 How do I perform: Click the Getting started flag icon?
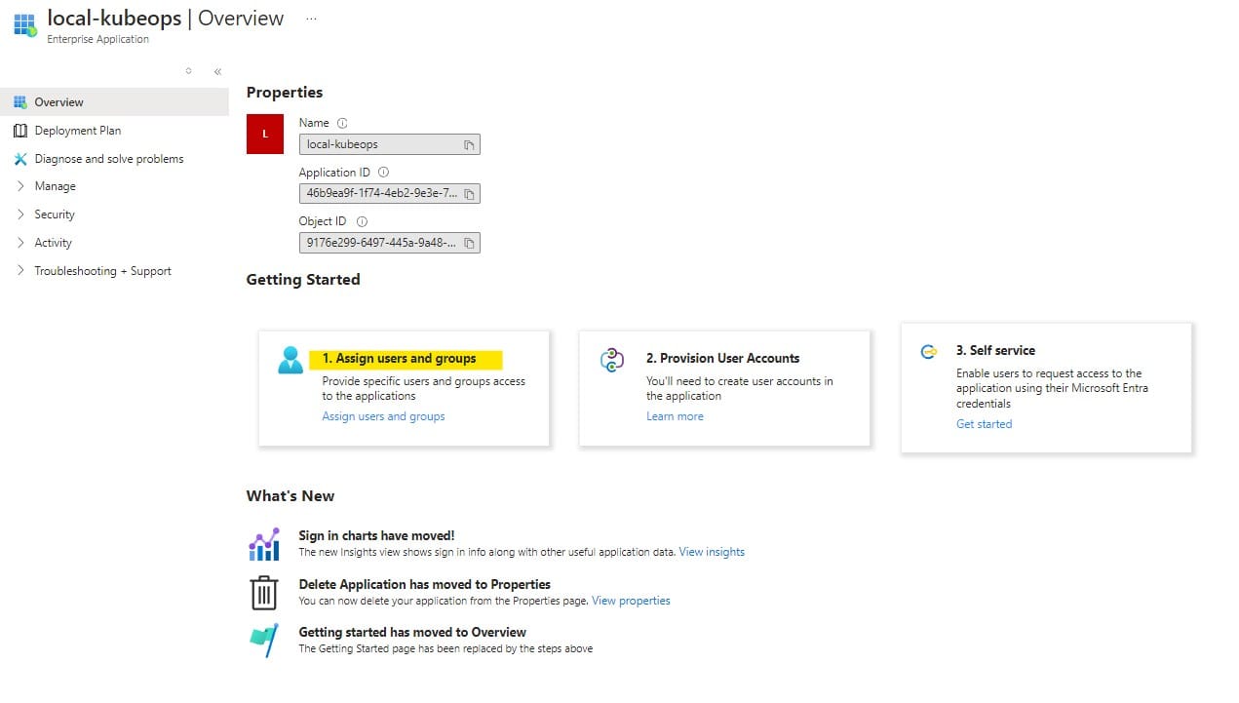264,641
